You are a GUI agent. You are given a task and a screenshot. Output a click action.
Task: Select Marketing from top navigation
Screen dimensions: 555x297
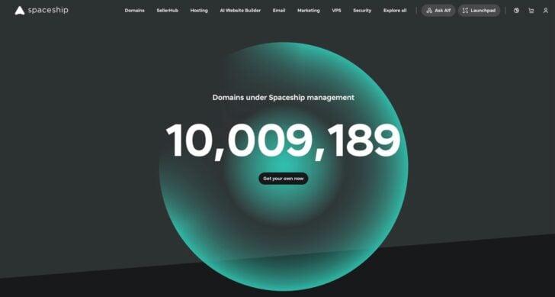[308, 11]
